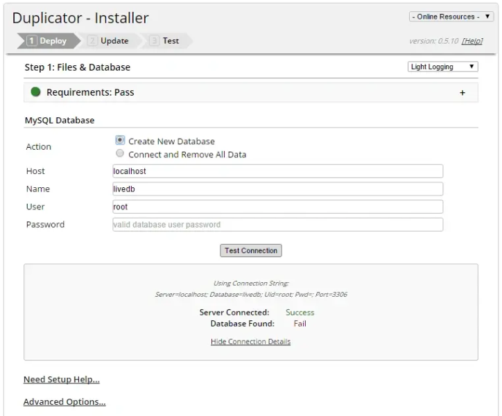Viewport: 502px width, 416px height.
Task: Open the Online Resources dropdown
Action: coord(451,17)
